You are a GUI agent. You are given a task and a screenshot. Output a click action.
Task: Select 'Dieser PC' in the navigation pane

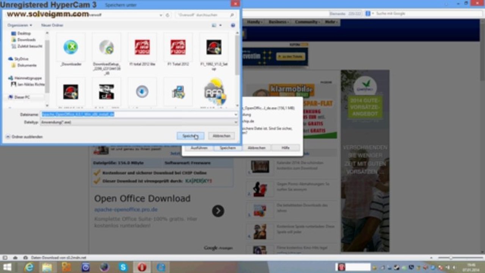pos(22,97)
